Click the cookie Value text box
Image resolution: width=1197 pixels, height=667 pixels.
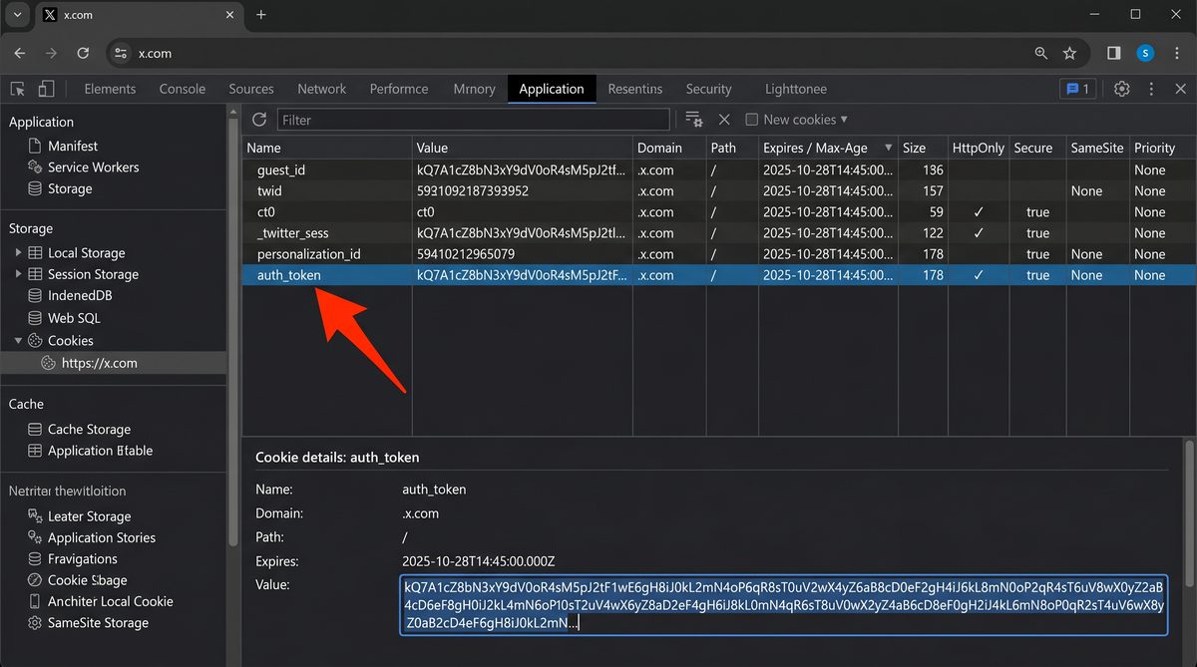[x=783, y=604]
